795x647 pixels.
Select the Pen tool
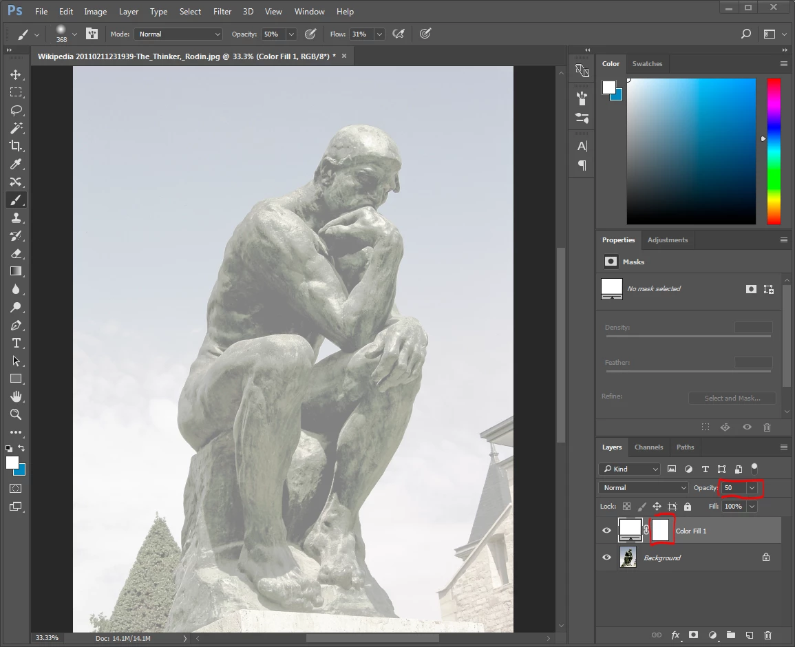[16, 325]
